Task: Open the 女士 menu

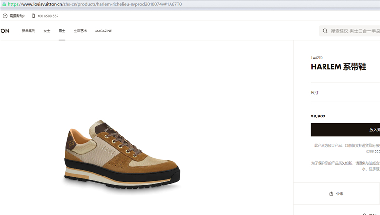Action: tap(47, 31)
